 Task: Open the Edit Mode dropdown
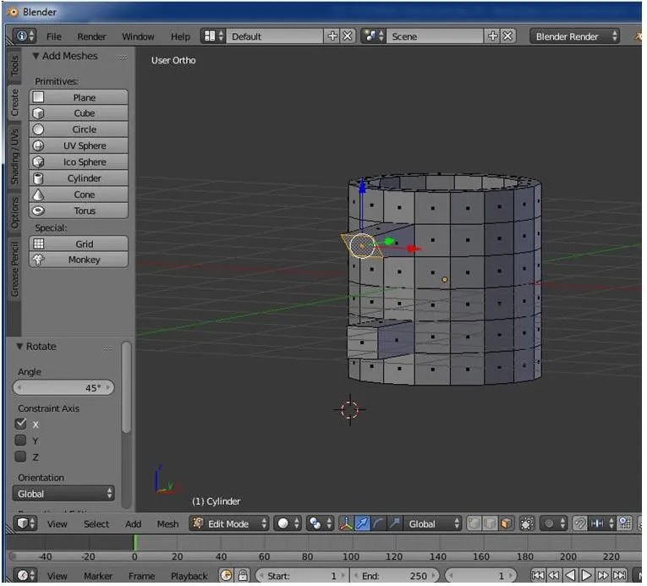coord(229,524)
